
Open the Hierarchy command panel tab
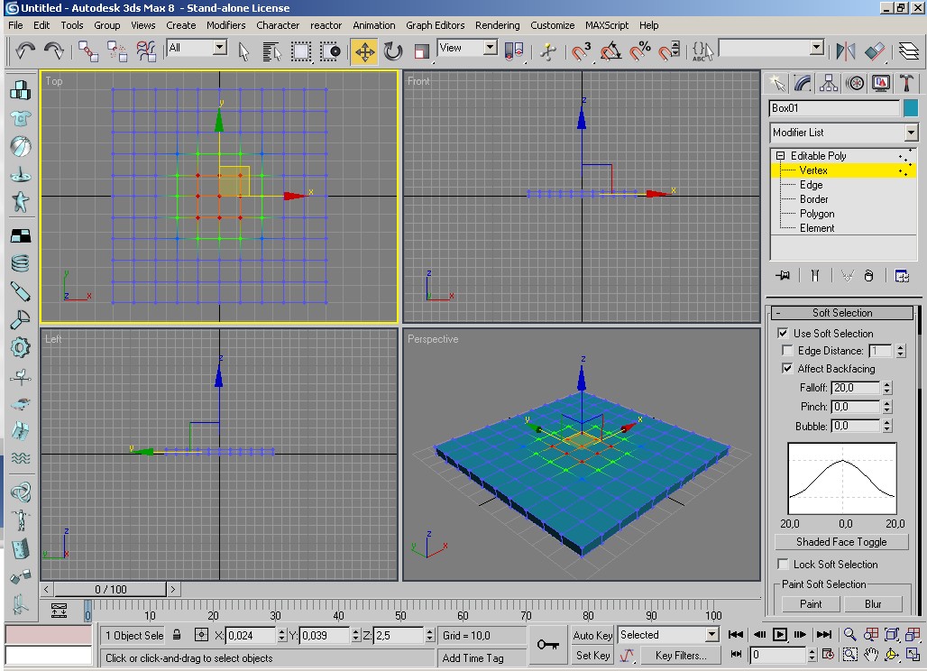829,83
